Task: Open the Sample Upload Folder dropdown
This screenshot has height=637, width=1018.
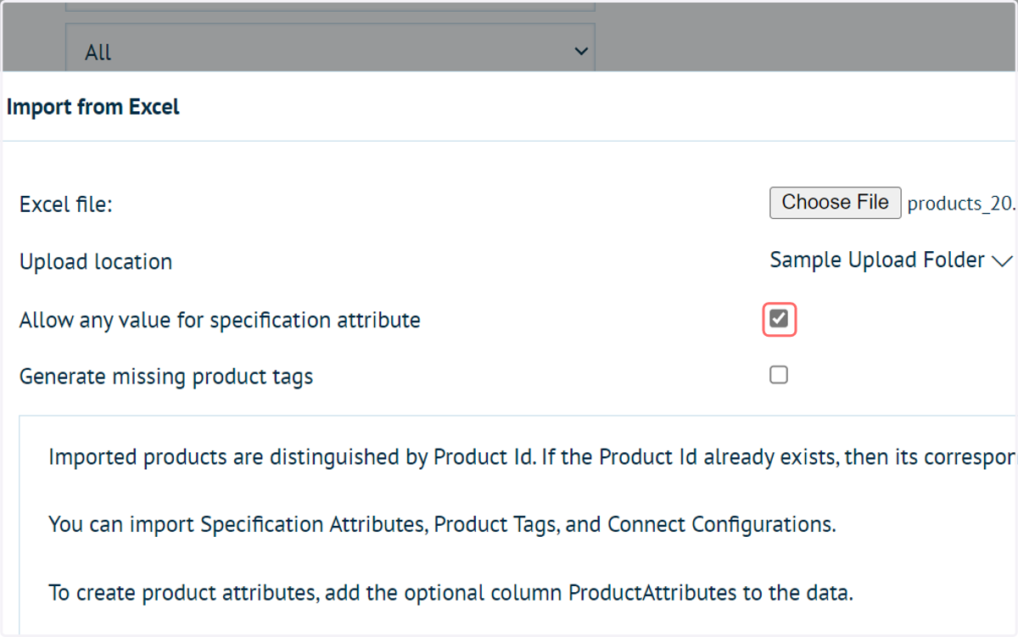Action: 892,260
